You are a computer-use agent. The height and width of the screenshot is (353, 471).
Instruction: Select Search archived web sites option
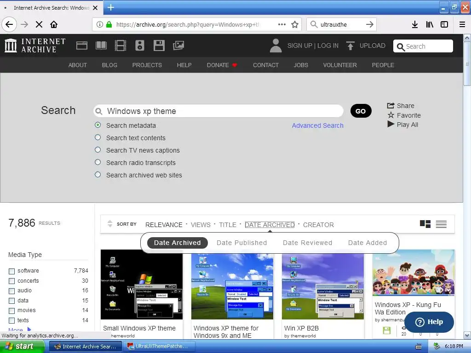(98, 174)
